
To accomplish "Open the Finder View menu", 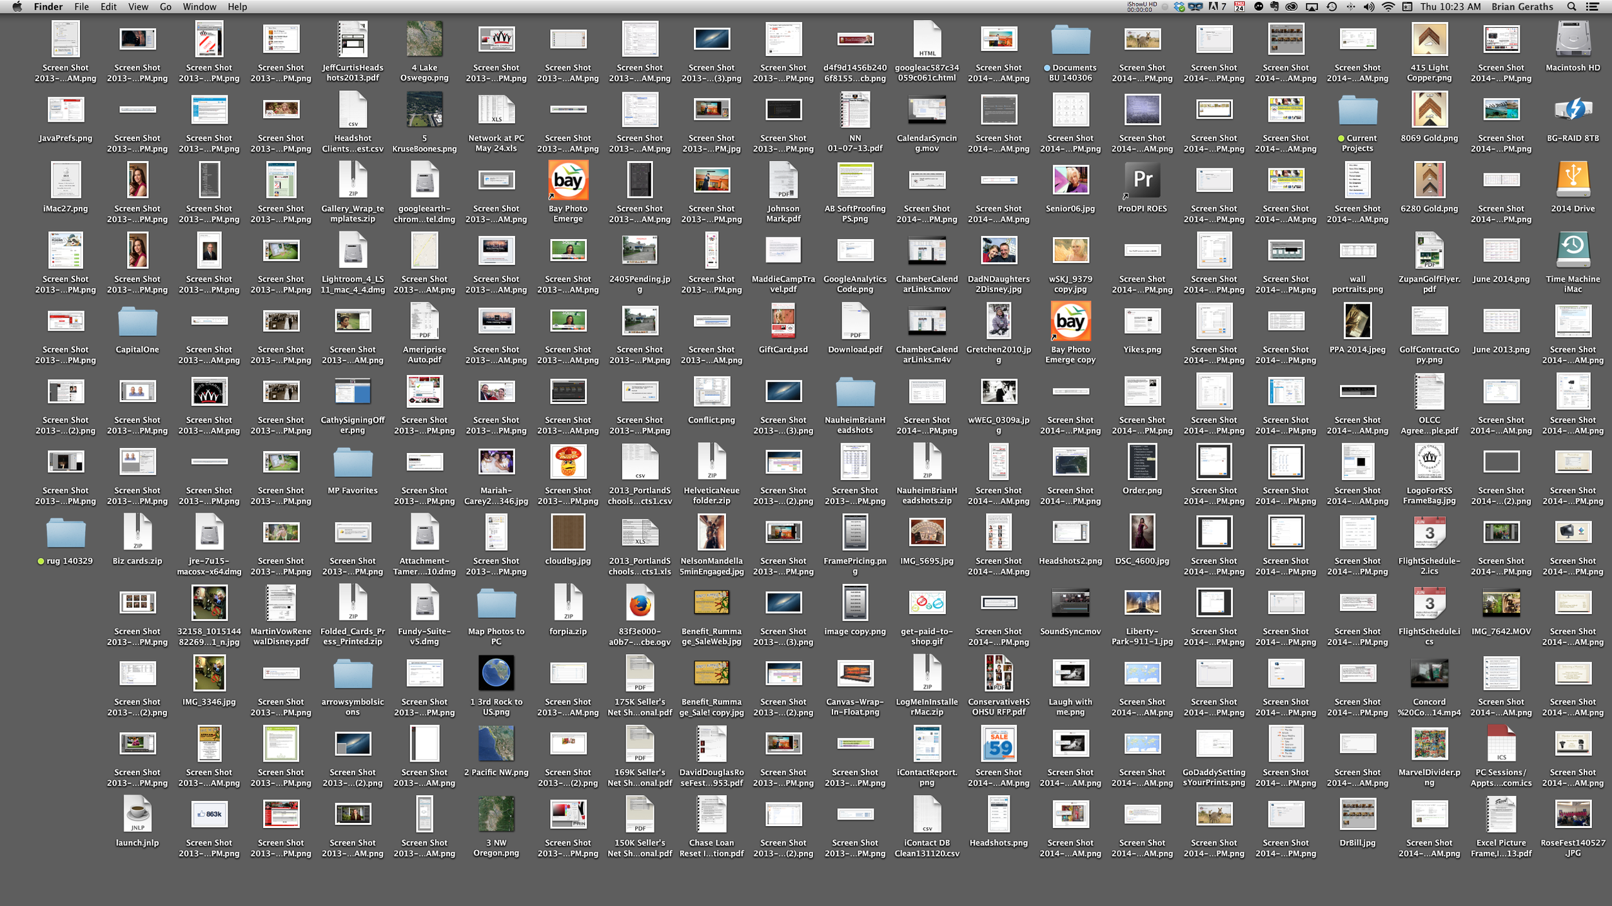I will pyautogui.click(x=138, y=6).
